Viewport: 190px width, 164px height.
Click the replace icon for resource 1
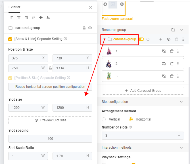164,51
